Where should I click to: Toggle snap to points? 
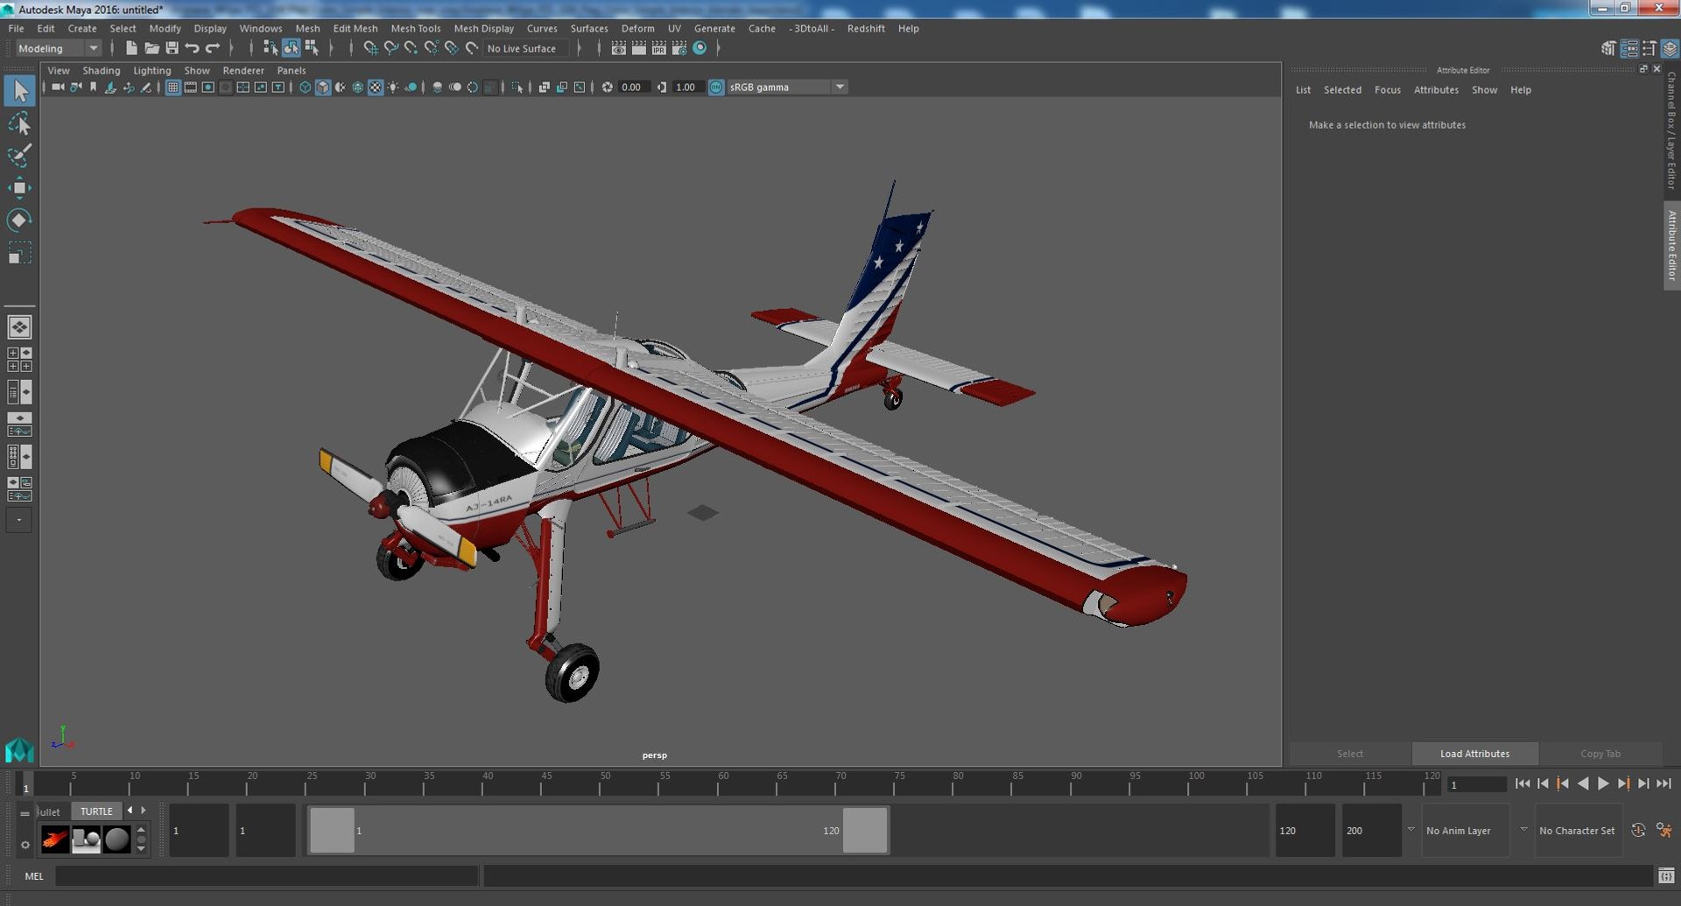tap(411, 48)
